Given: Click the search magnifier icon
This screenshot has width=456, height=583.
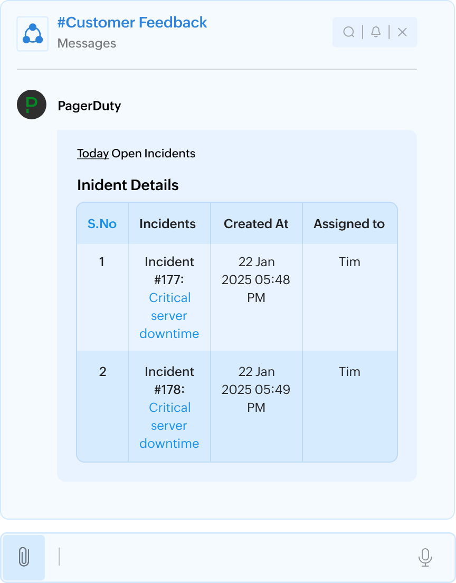Looking at the screenshot, I should click(349, 32).
